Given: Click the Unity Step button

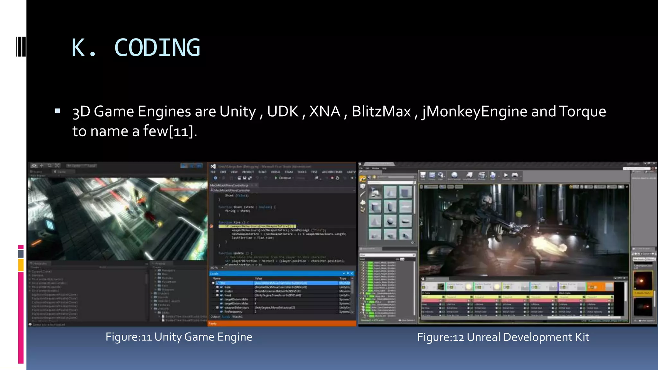Looking at the screenshot, I should tap(199, 166).
